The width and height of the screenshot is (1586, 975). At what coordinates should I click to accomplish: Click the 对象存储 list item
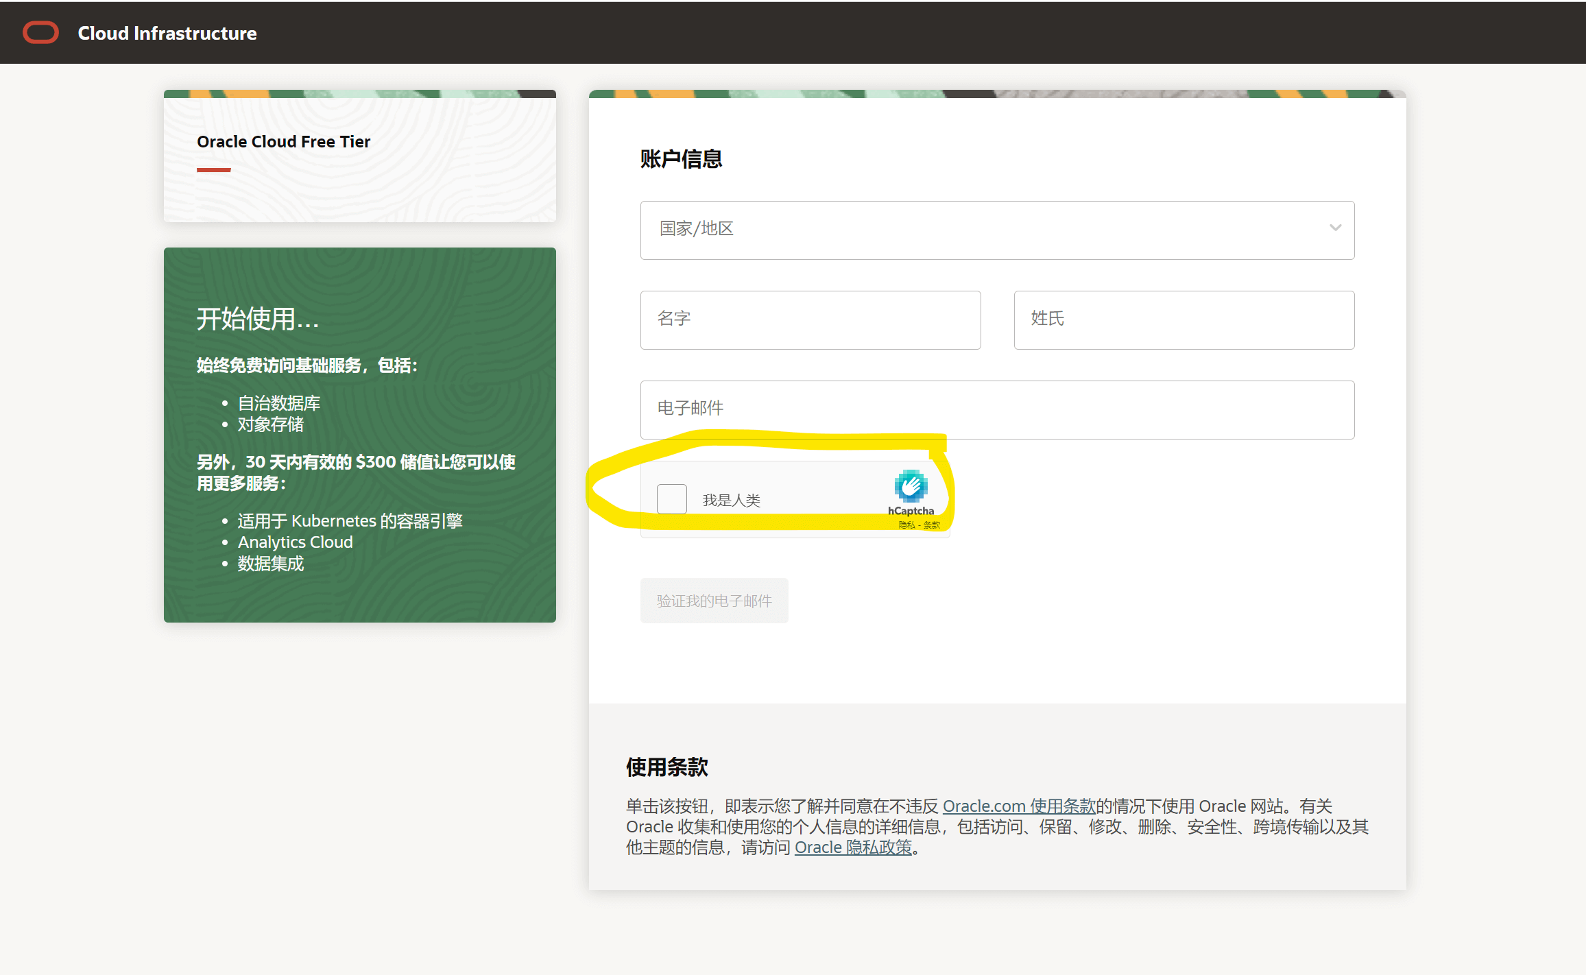click(x=271, y=424)
